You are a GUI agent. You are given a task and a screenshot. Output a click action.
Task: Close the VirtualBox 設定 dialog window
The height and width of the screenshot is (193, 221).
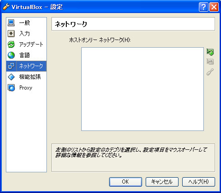[214, 7]
